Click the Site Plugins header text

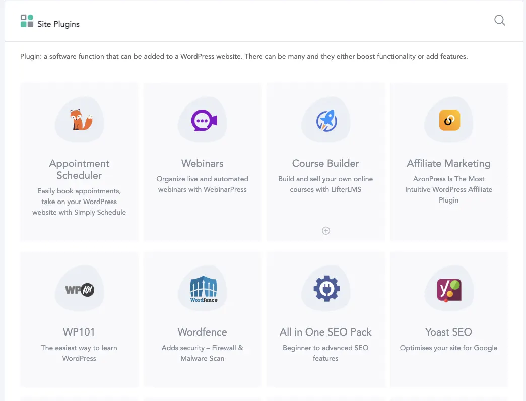coord(58,24)
